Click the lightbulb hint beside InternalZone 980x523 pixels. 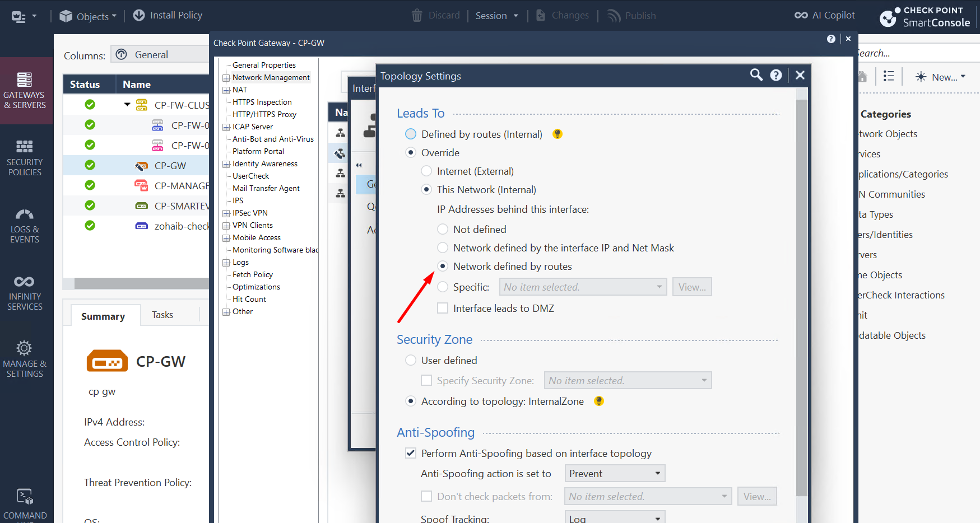click(x=599, y=401)
